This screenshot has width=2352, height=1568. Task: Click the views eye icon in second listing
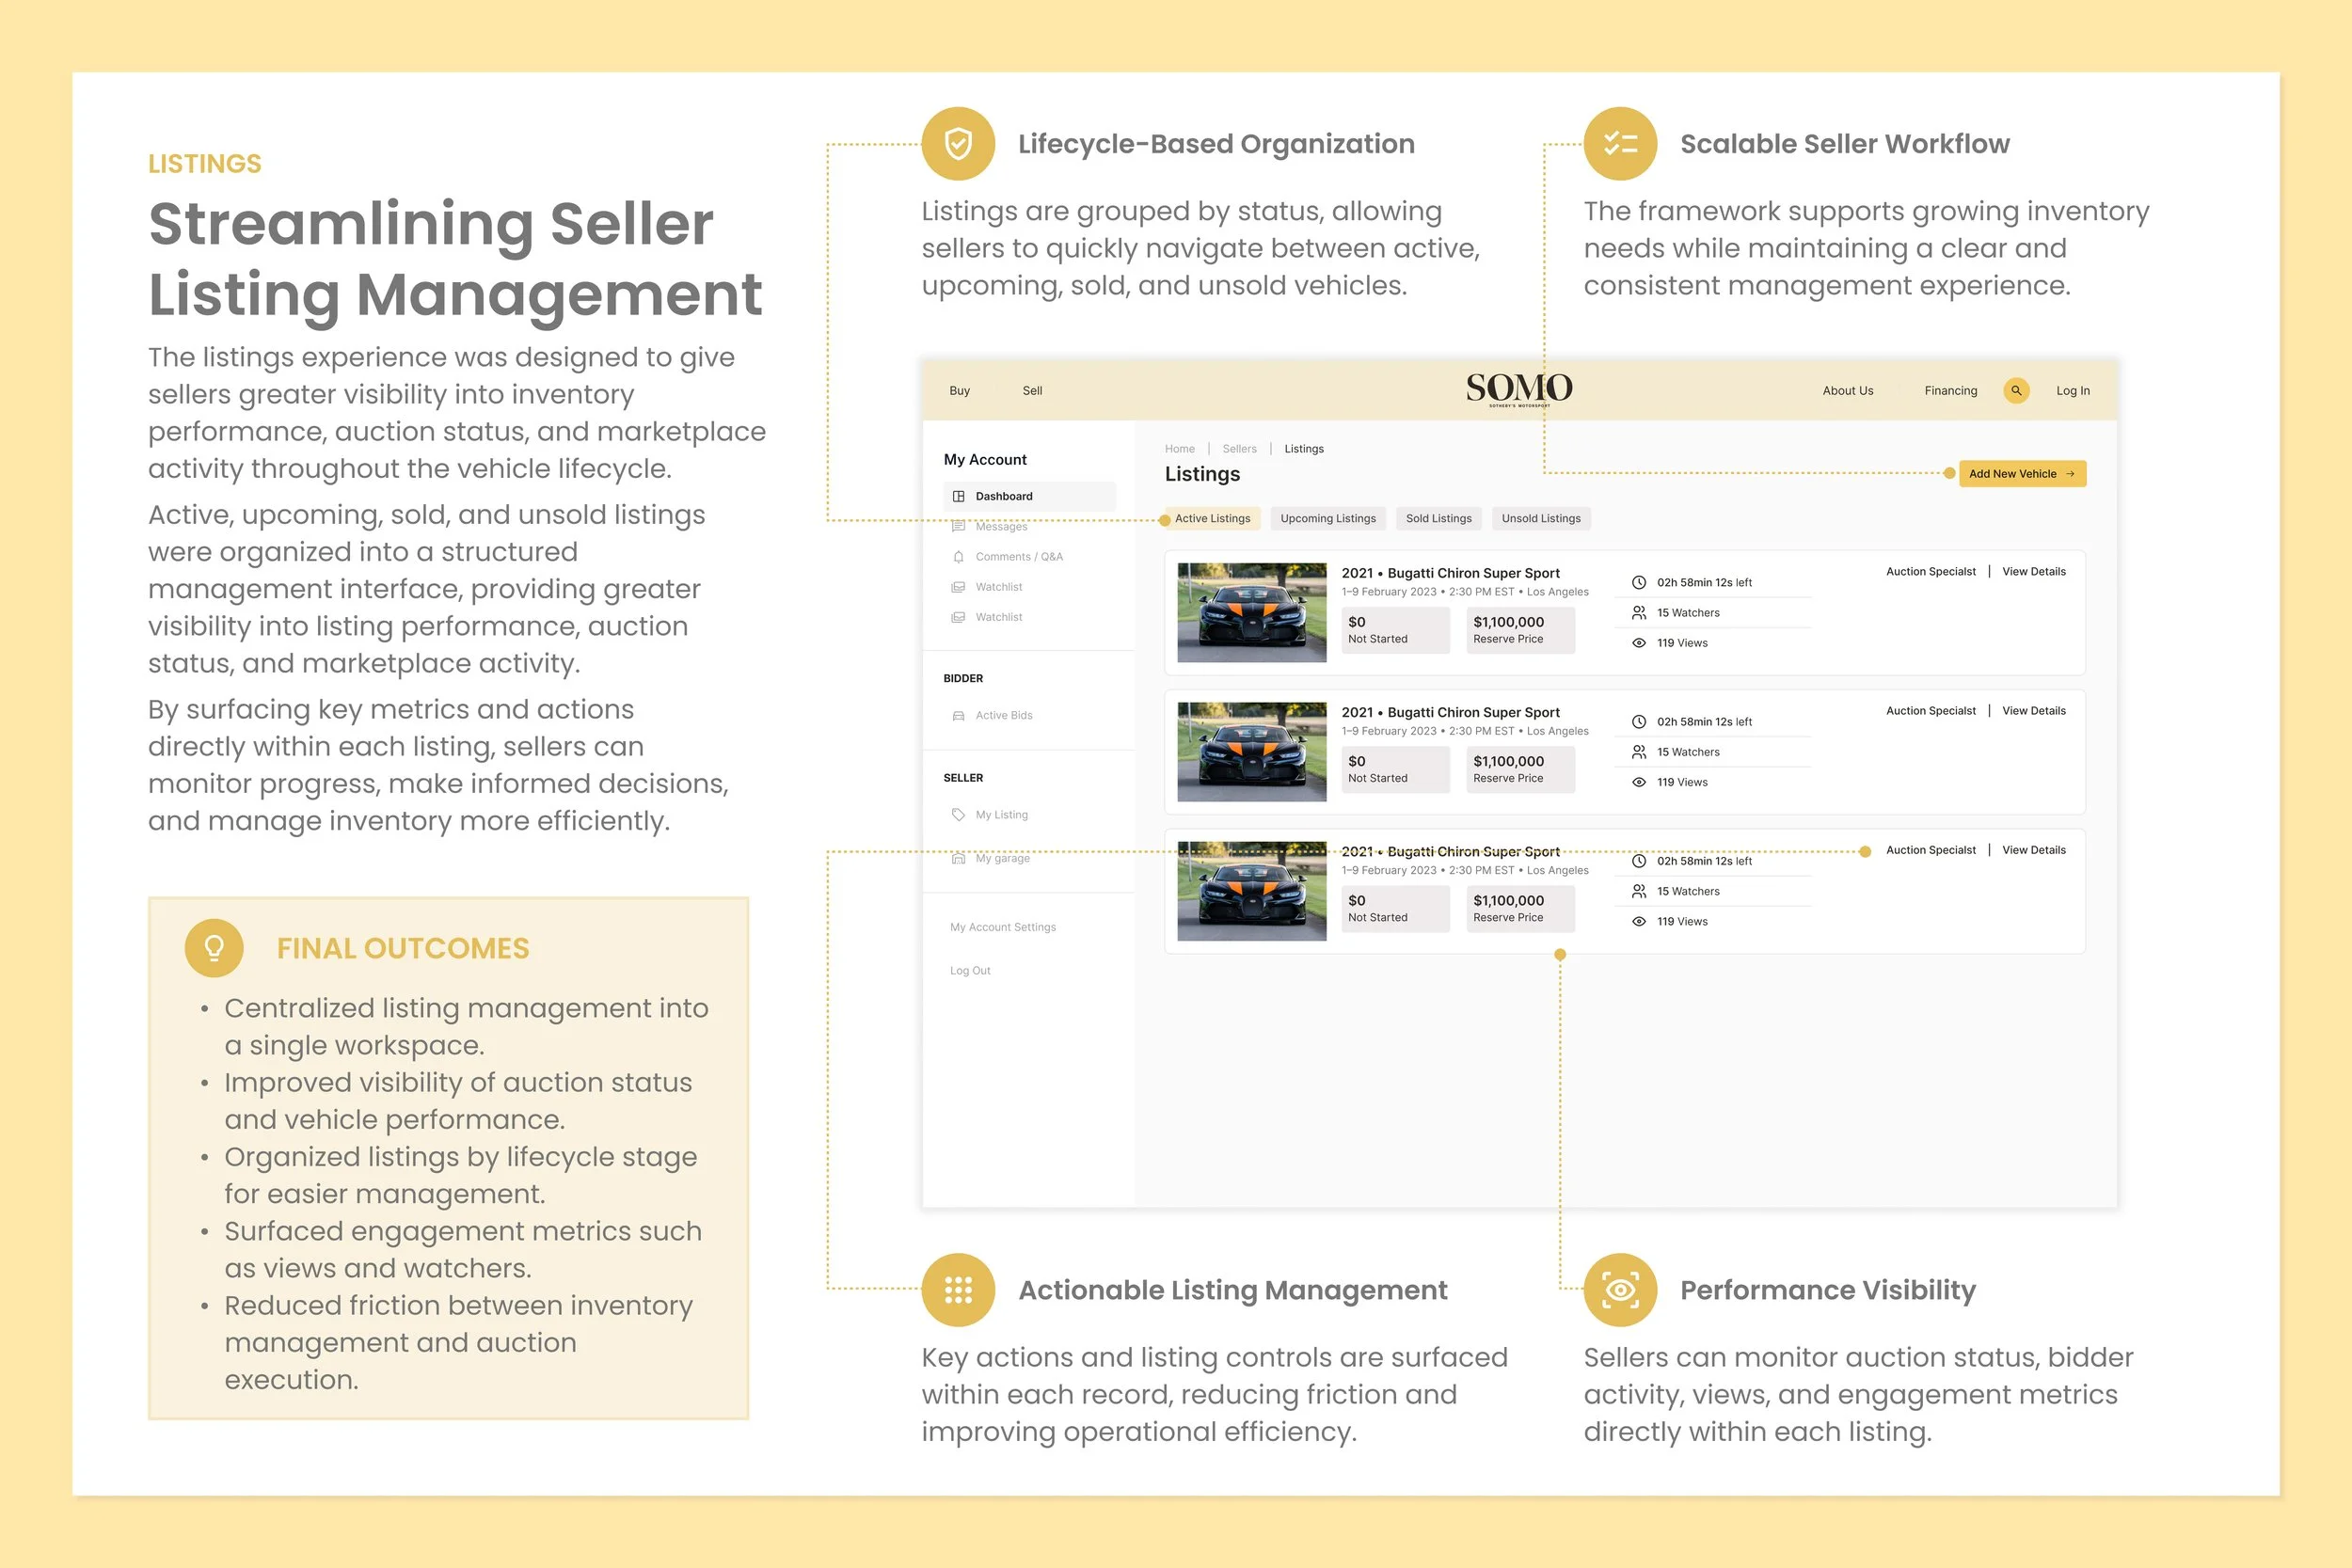[x=1639, y=782]
